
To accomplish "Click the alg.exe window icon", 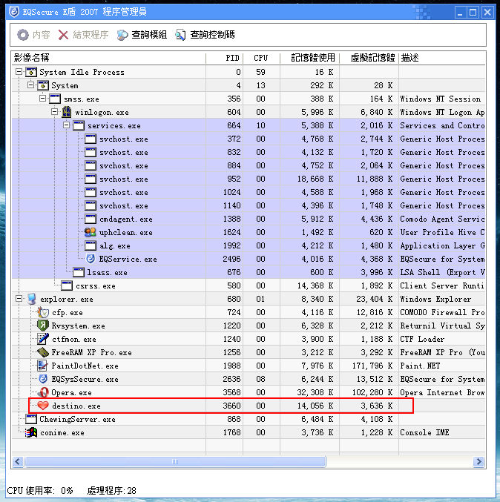I will [91, 245].
